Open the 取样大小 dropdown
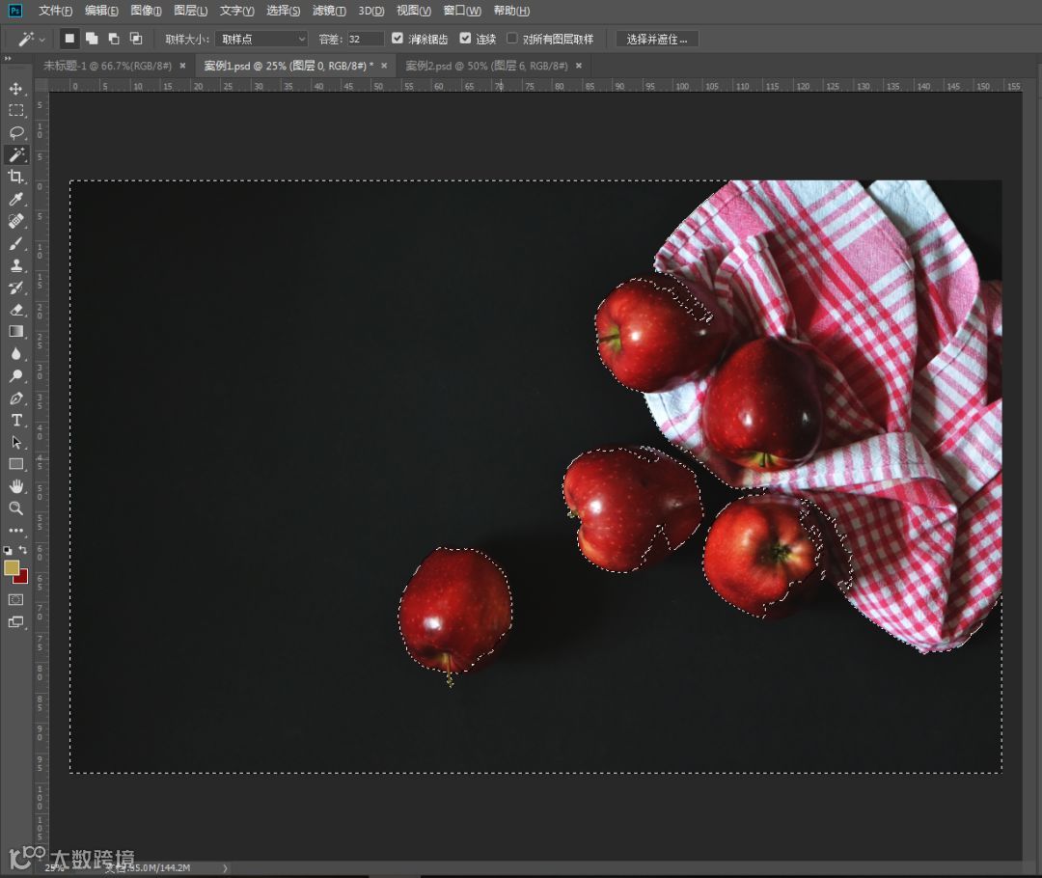Viewport: 1042px width, 878px height. tap(260, 39)
